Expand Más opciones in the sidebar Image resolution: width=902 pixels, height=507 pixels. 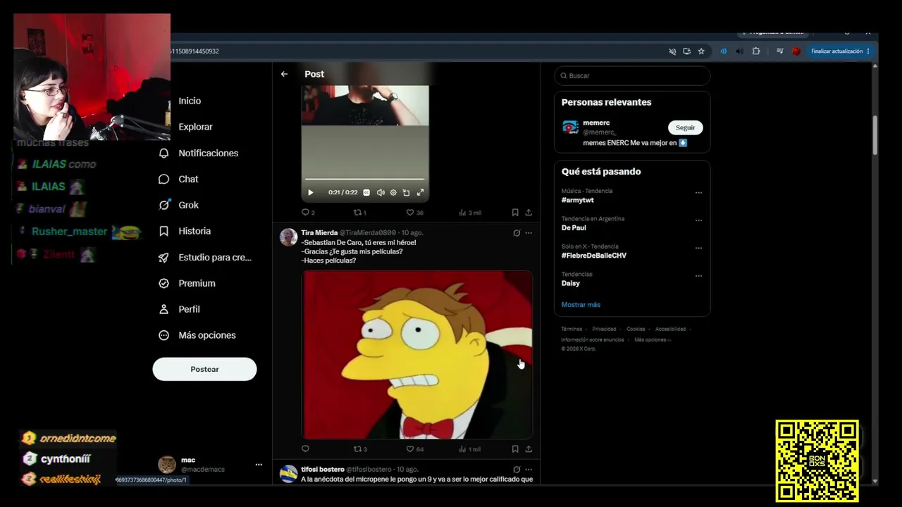[197, 335]
